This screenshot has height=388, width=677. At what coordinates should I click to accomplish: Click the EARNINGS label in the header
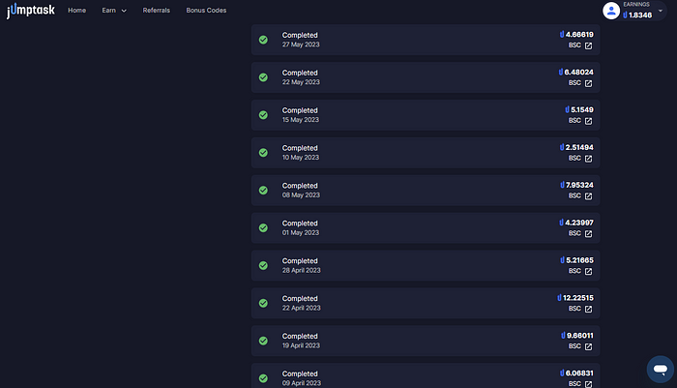[636, 4]
